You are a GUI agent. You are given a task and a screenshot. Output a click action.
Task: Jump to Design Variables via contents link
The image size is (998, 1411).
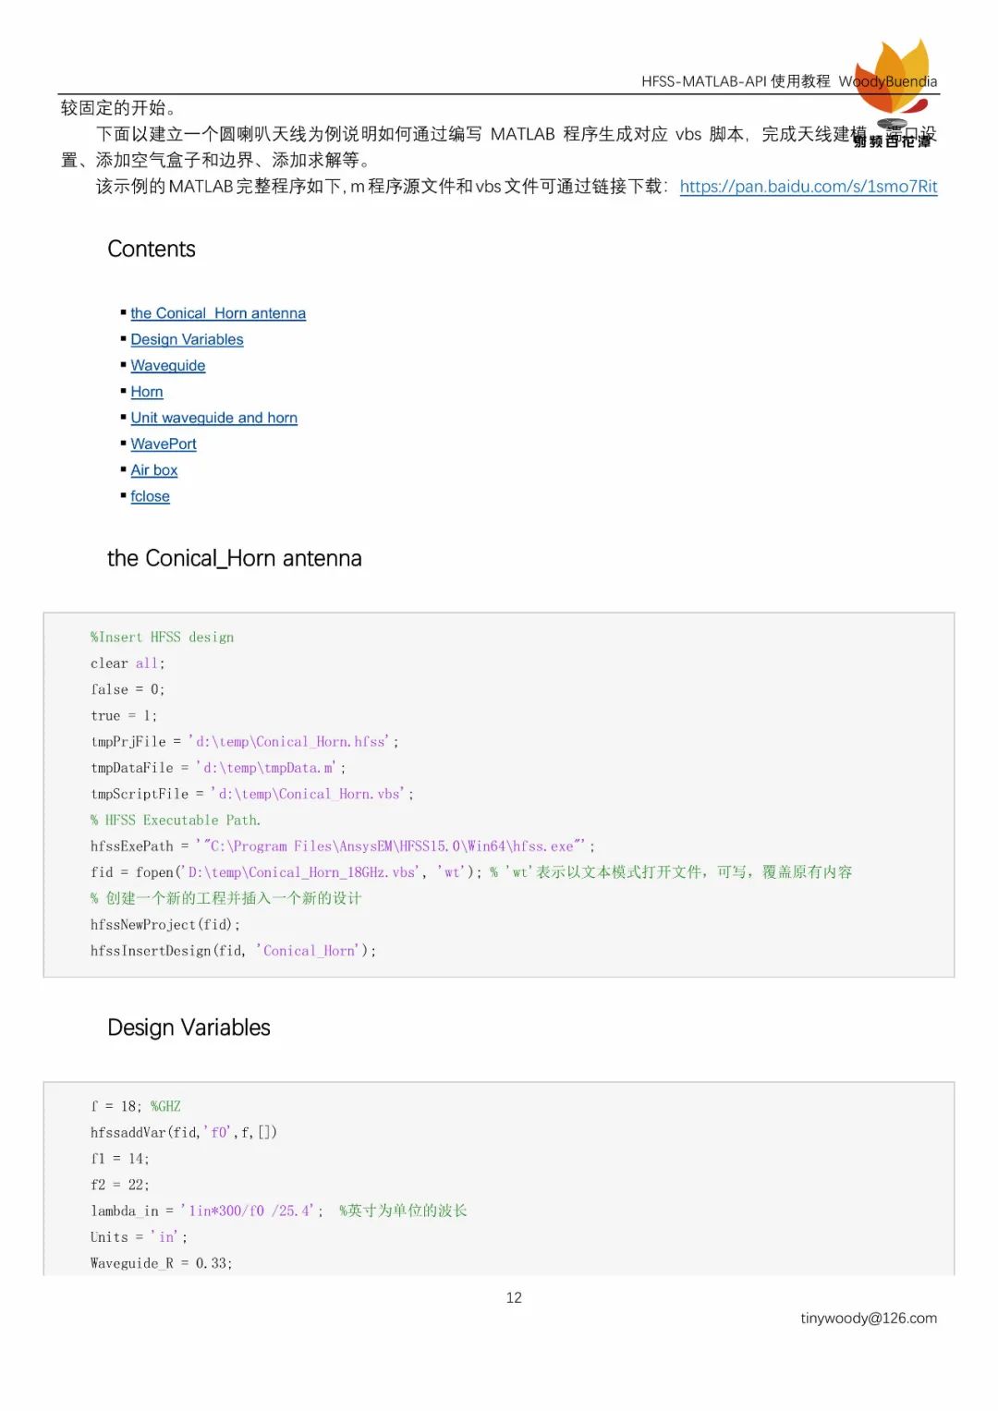click(187, 339)
